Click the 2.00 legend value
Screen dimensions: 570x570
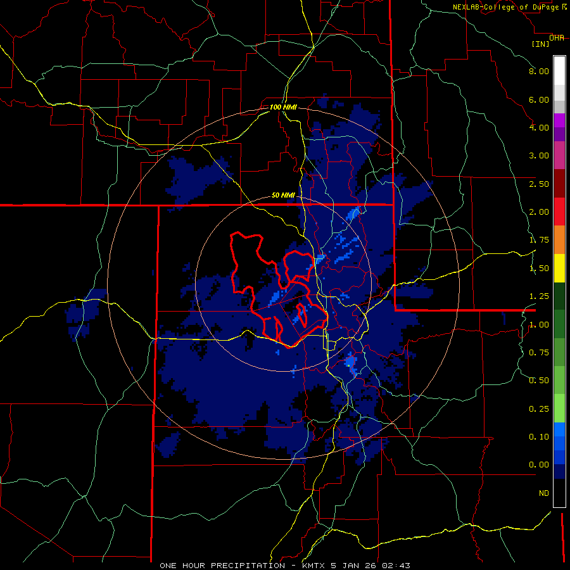pyautogui.click(x=539, y=212)
